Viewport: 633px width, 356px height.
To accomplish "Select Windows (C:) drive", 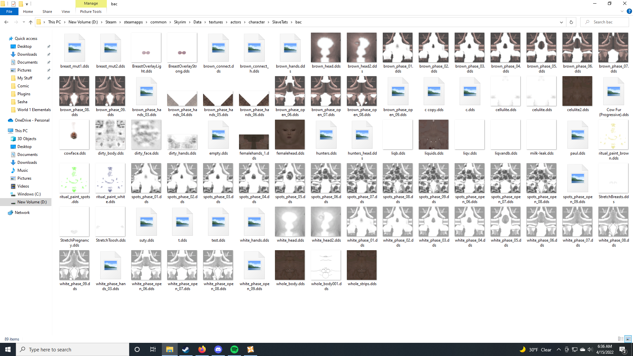I will point(29,194).
